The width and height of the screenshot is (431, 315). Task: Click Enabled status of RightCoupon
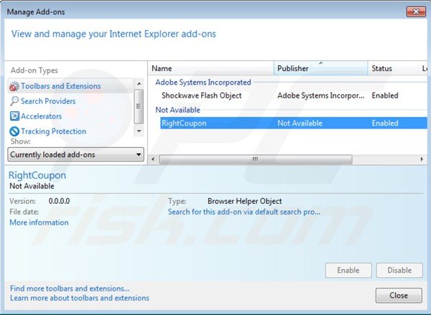point(385,123)
